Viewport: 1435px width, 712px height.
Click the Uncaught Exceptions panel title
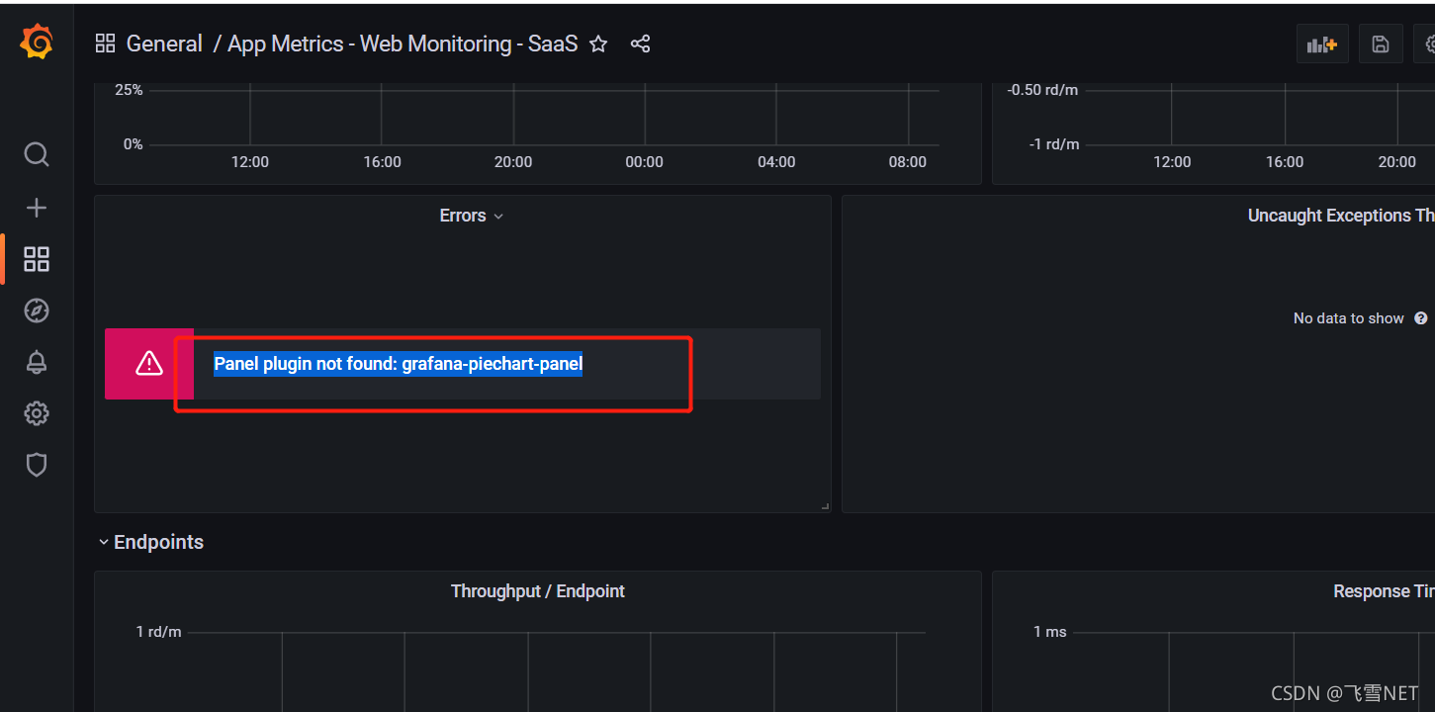tap(1341, 216)
